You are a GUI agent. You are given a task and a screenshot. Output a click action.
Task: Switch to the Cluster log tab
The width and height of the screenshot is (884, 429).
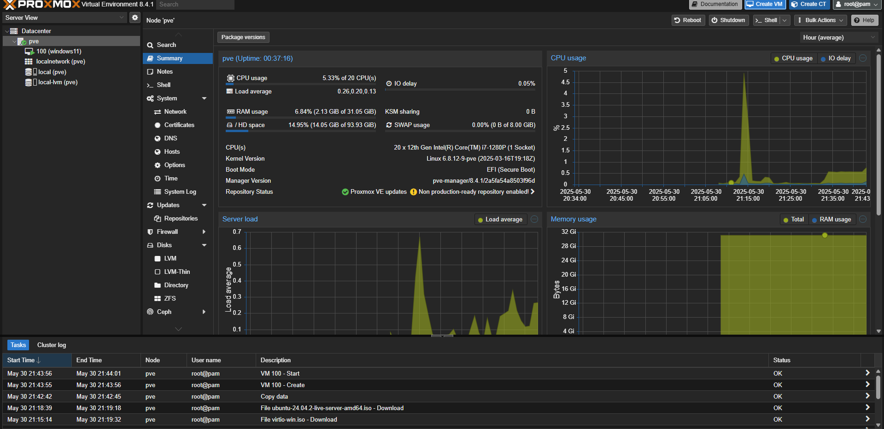point(52,345)
